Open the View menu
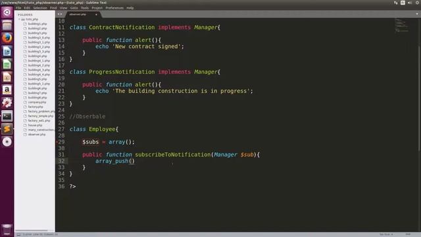 [x=63, y=8]
